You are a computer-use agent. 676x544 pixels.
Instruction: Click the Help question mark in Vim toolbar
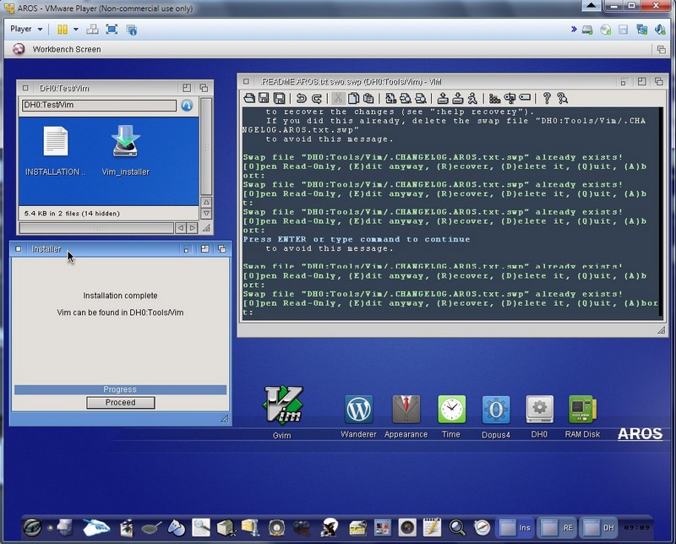547,98
